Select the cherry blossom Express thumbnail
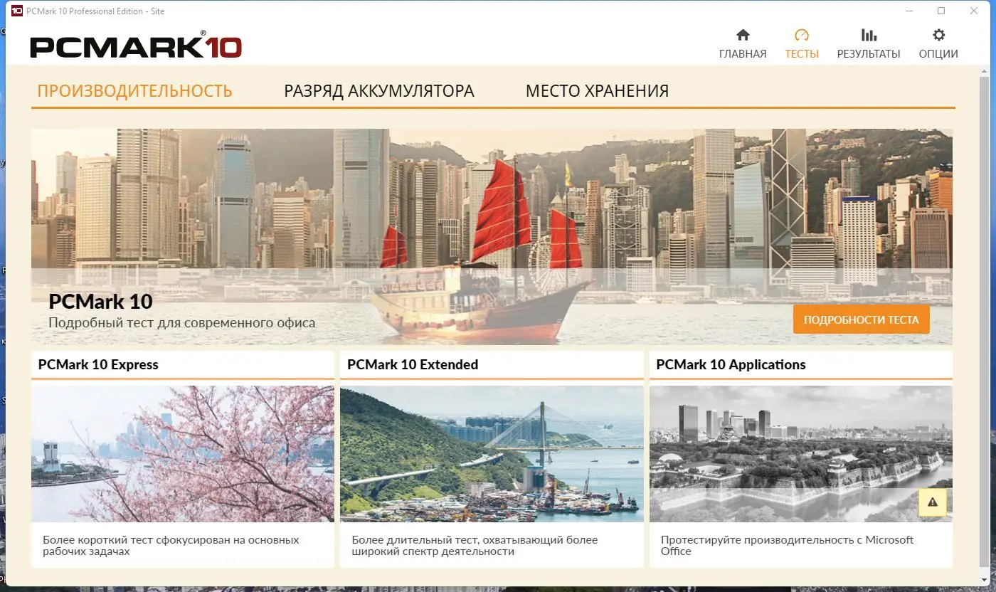Screen dimensions: 996x592 (x=183, y=454)
